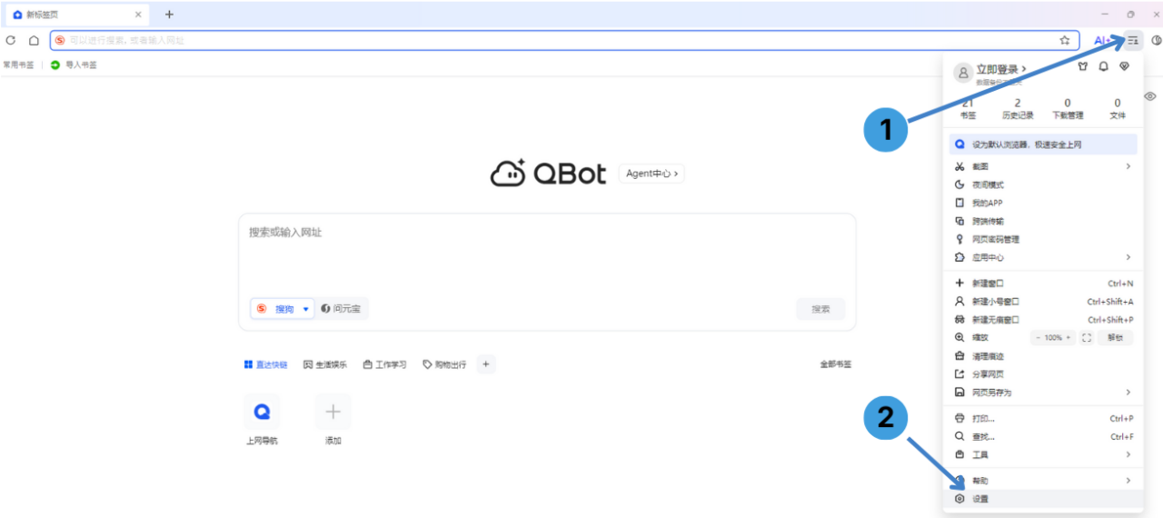Switch to the 生活娱乐 tab
The image size is (1163, 518).
(325, 364)
